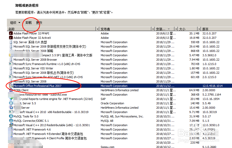Open the 发布者 column filter dropdown
The height and width of the screenshot is (148, 232).
(x=153, y=29)
